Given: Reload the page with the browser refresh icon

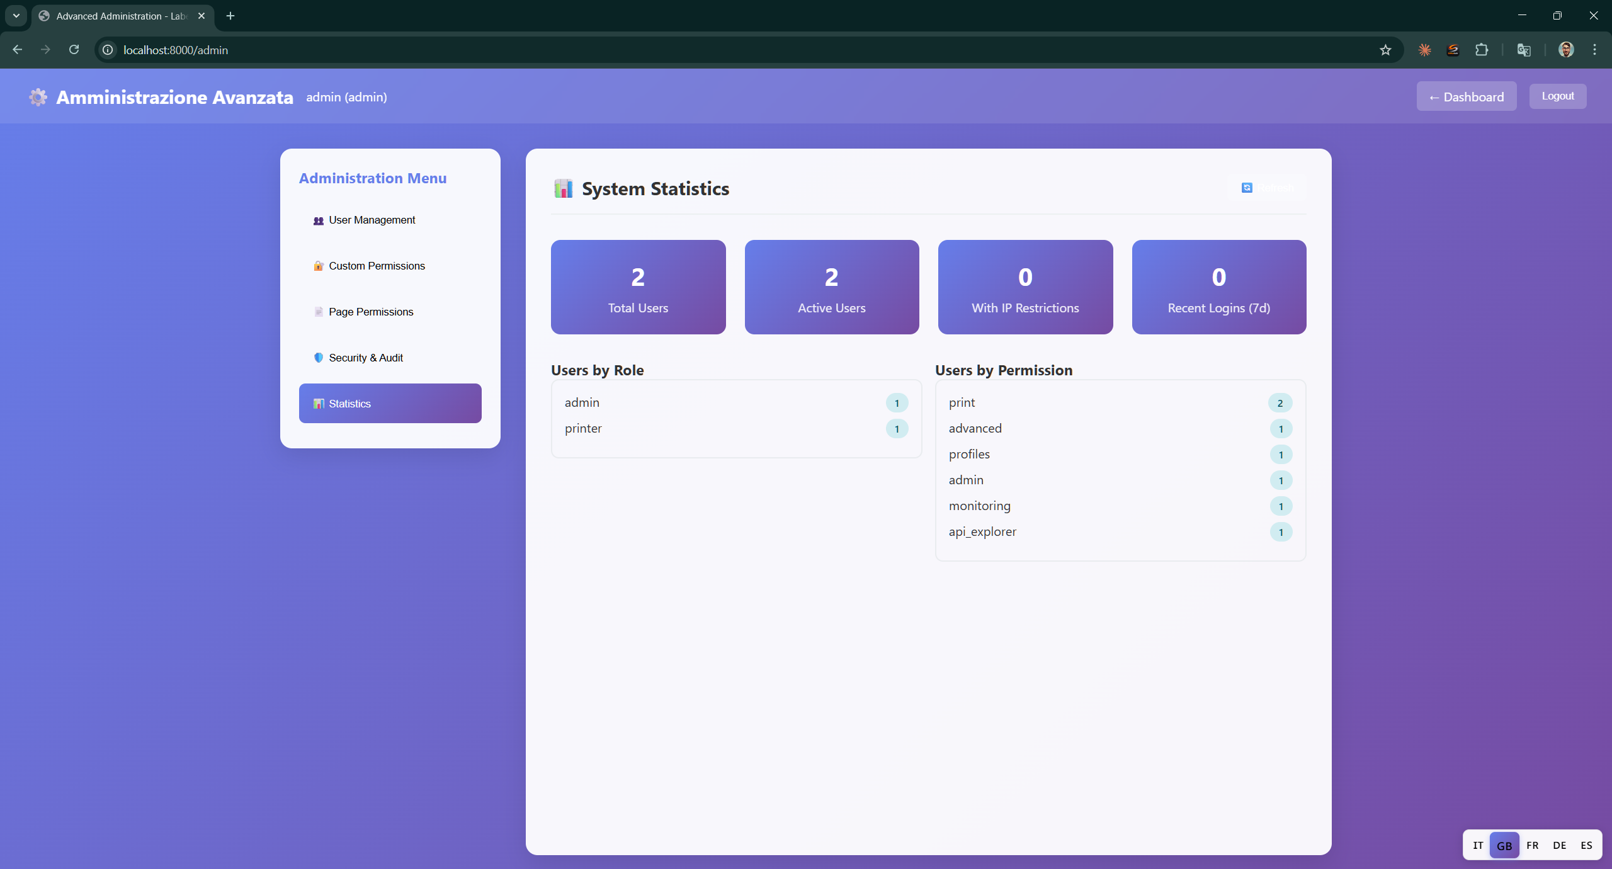Looking at the screenshot, I should click(x=74, y=50).
